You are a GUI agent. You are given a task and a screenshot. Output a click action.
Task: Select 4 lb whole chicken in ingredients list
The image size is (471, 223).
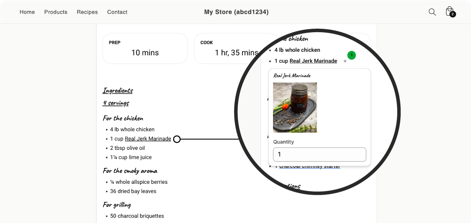point(132,129)
